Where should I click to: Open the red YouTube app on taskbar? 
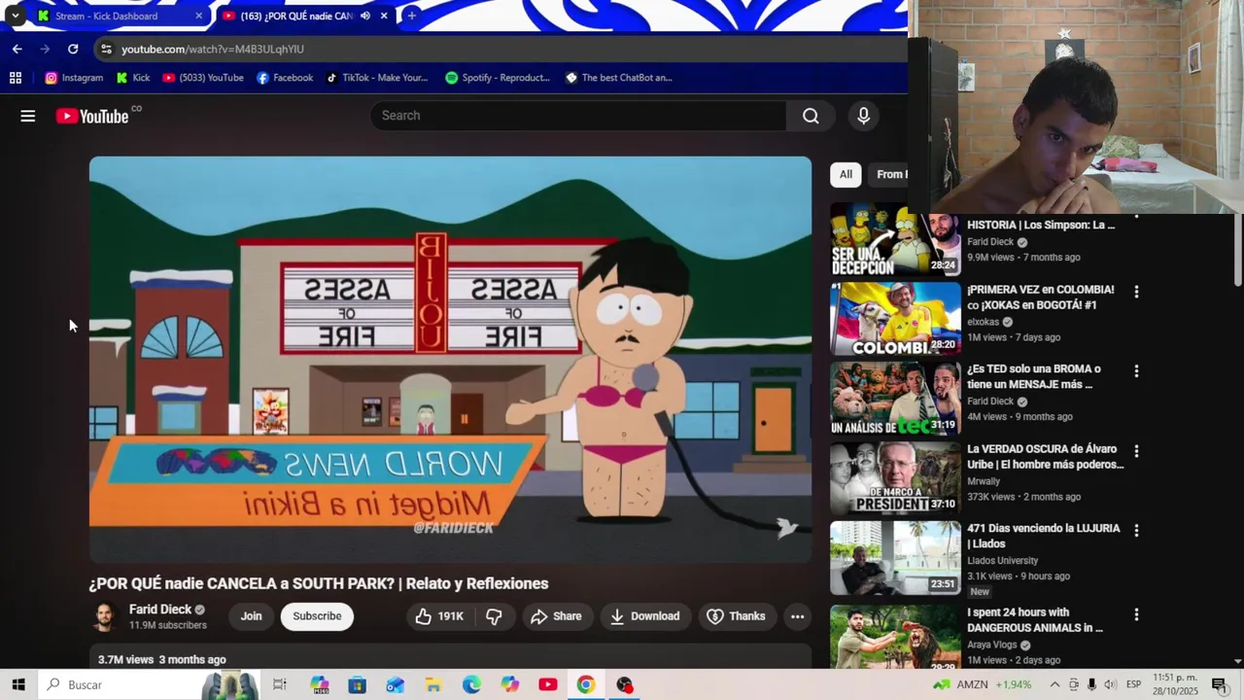(x=548, y=684)
